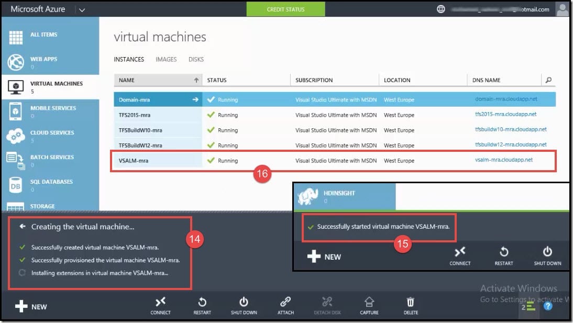The height and width of the screenshot is (323, 573).
Task: Open the DISKS tab
Action: click(x=196, y=59)
